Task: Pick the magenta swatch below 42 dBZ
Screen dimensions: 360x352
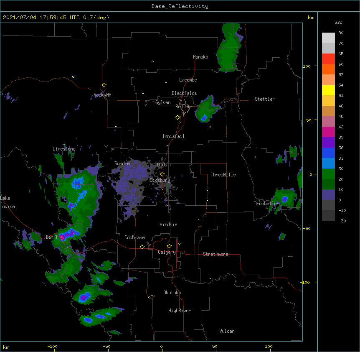Action: (x=328, y=132)
